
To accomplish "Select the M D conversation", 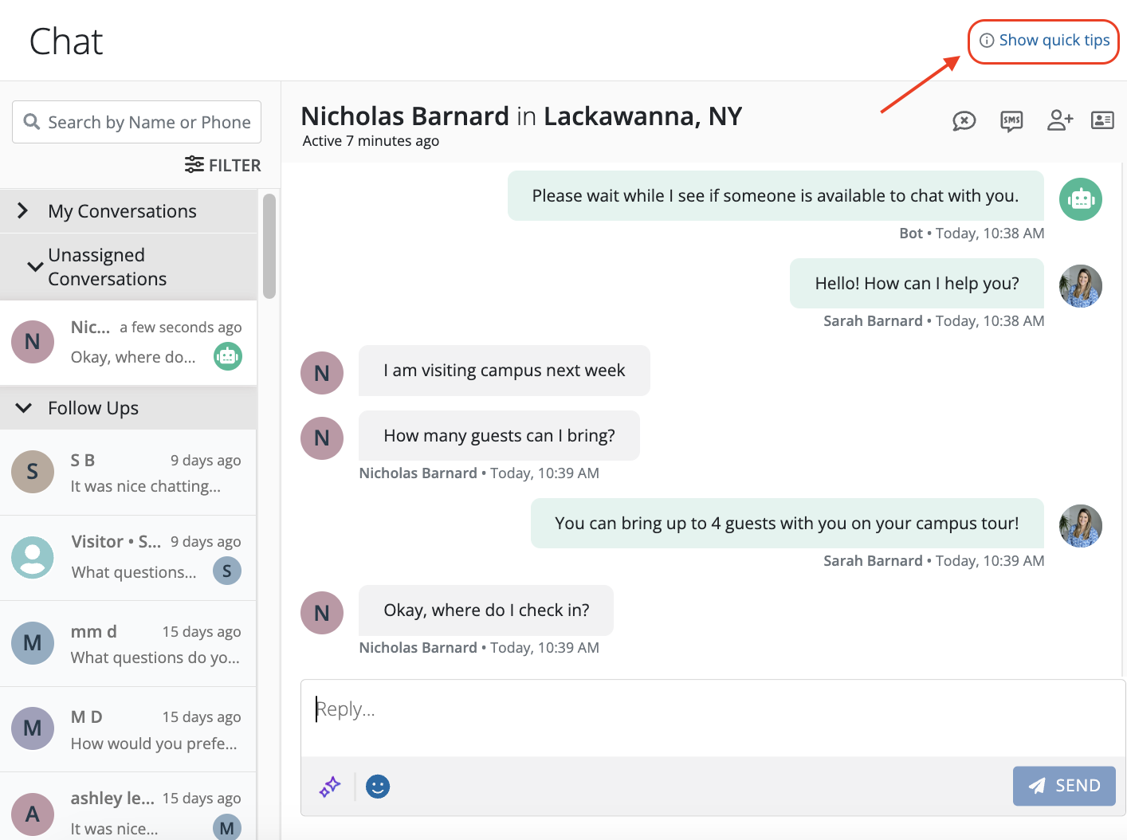I will pos(128,729).
